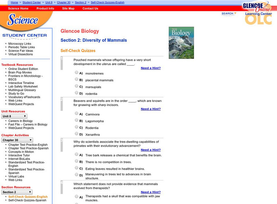Select answer D rodentia in question 1
Viewport: 277px width, 204px height.
(77, 93)
